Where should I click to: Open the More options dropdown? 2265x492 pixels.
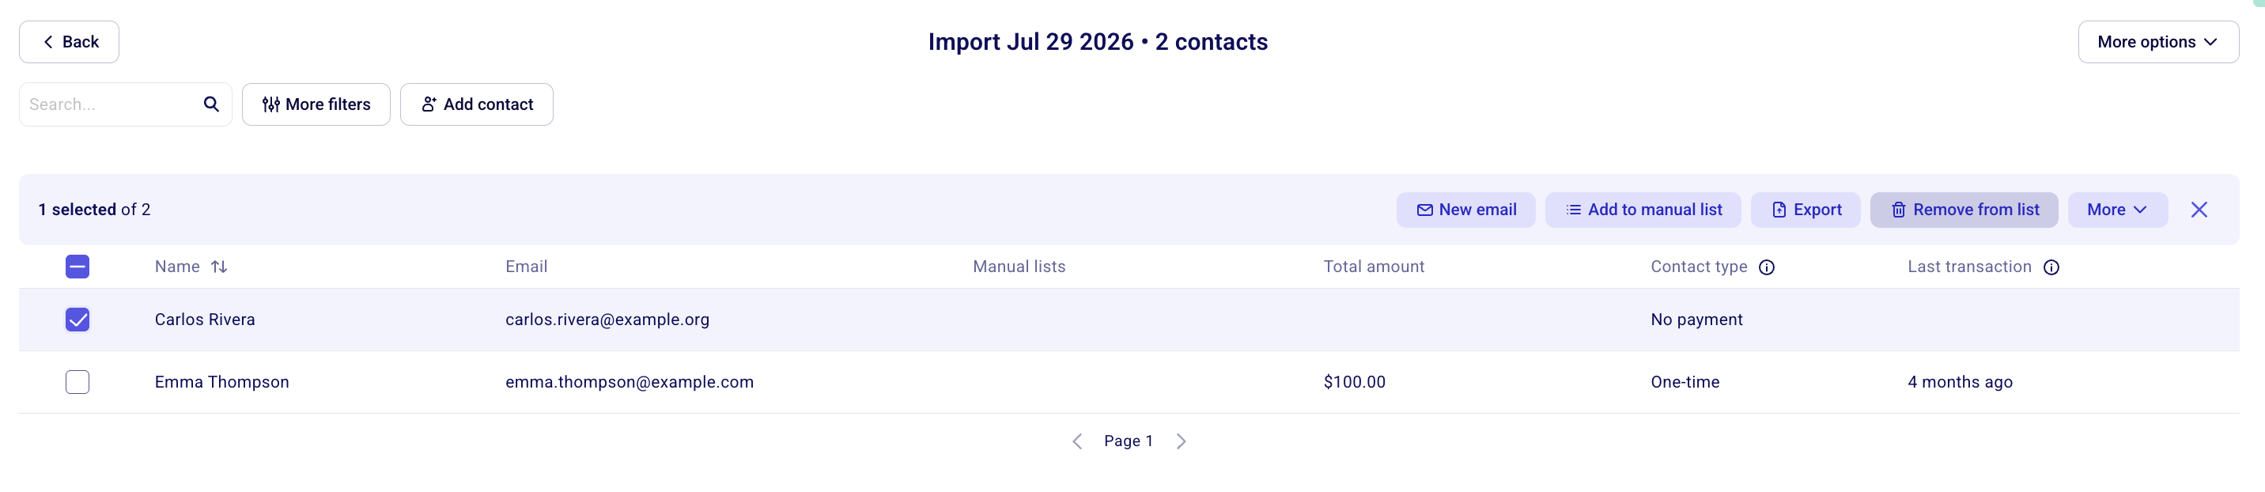pyautogui.click(x=2157, y=42)
